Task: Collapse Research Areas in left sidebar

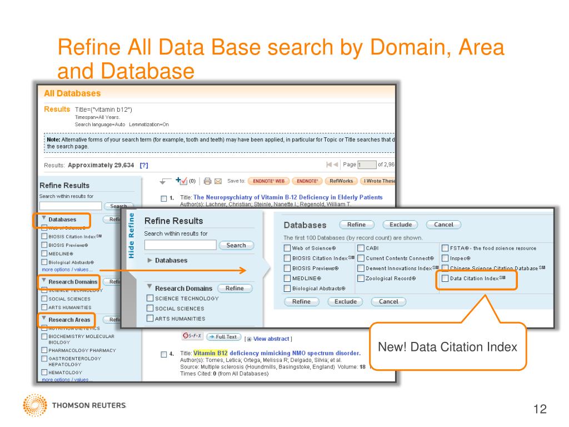Action: (x=44, y=319)
